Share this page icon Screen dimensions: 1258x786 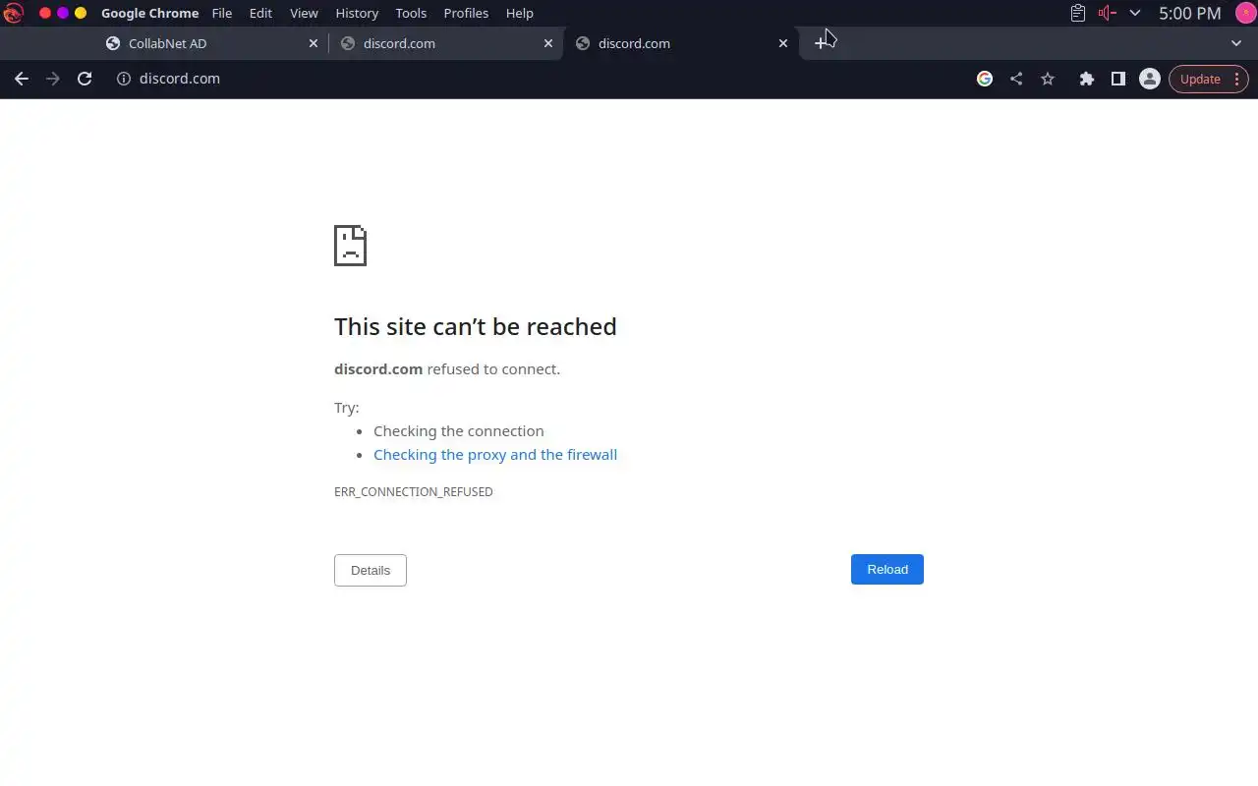[x=1016, y=79]
